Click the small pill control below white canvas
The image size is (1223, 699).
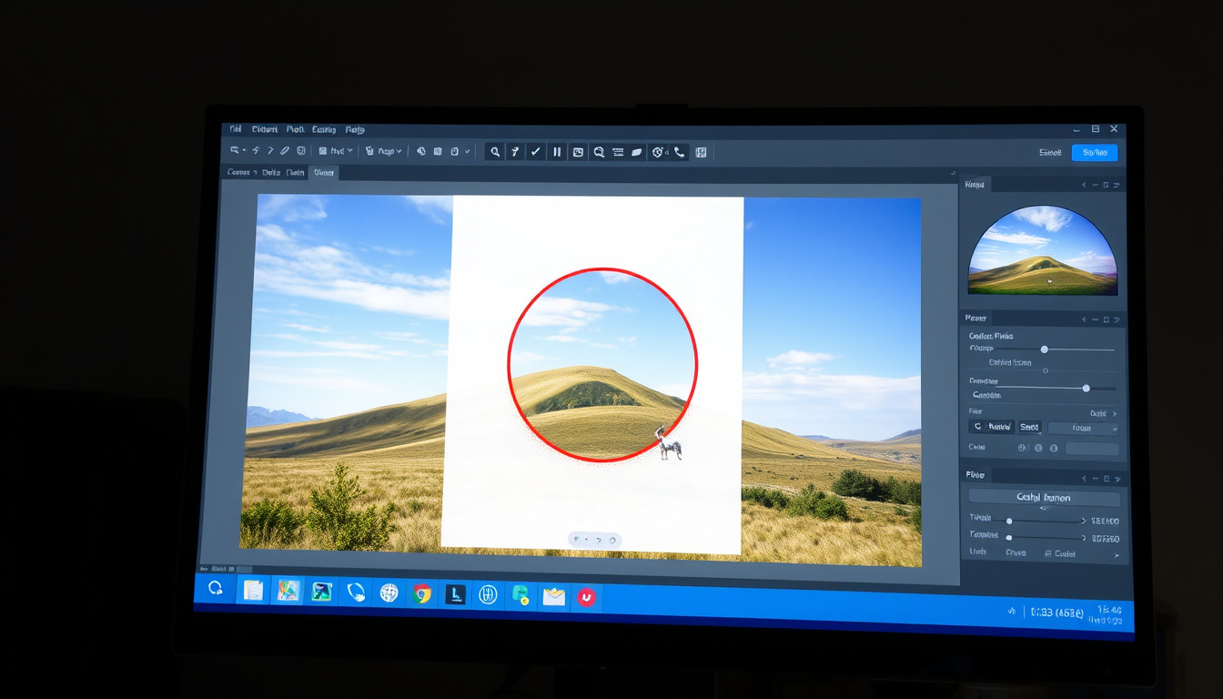pos(595,540)
